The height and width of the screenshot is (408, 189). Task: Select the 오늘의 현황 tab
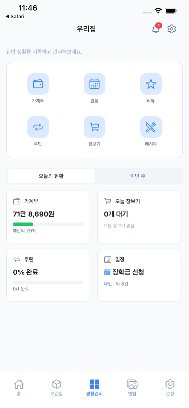point(51,176)
